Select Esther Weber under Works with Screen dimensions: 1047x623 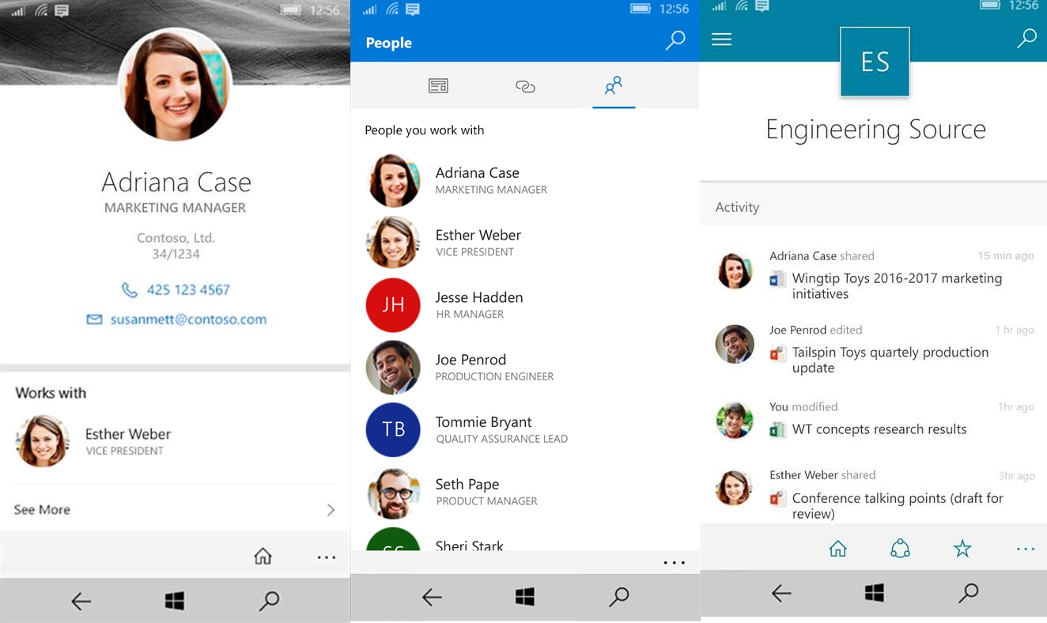coord(128,434)
